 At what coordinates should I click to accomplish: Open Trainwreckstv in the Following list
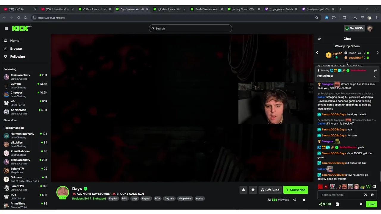click(25, 77)
